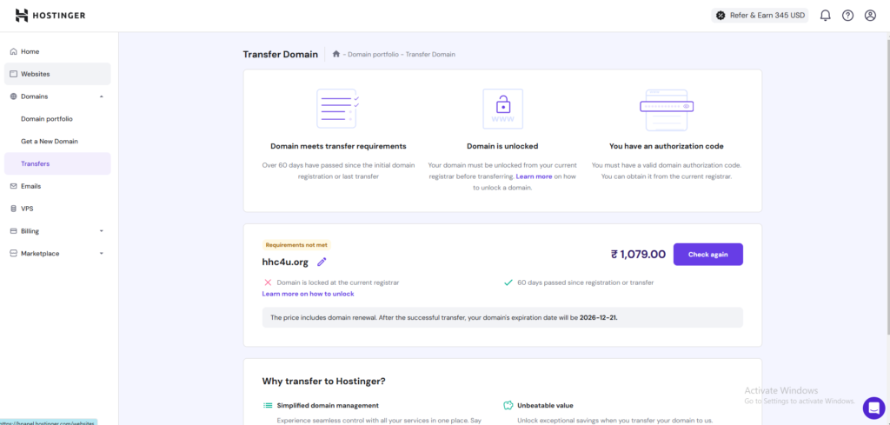Select Transfers in sidebar
This screenshot has width=890, height=425.
pos(57,163)
